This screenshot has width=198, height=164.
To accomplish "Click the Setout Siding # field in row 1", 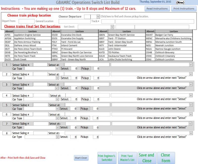I will pos(40,65).
